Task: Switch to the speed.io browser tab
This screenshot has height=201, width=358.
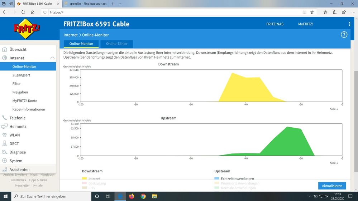Action: tap(86, 4)
